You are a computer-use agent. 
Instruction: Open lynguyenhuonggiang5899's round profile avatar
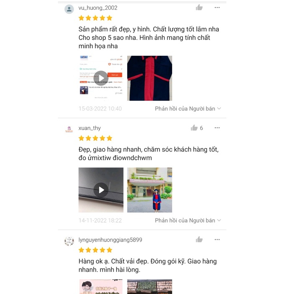coord(69,241)
